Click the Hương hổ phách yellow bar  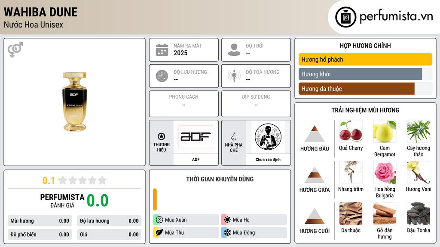(x=365, y=59)
